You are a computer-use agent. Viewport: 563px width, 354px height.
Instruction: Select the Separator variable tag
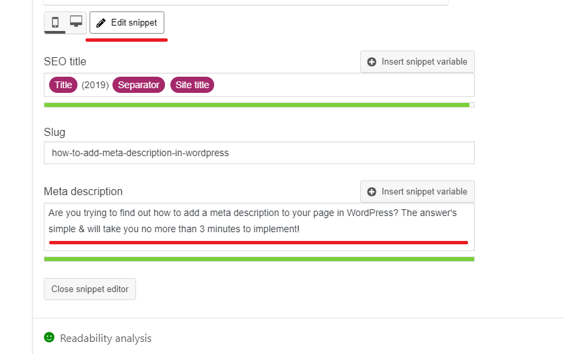tap(139, 85)
